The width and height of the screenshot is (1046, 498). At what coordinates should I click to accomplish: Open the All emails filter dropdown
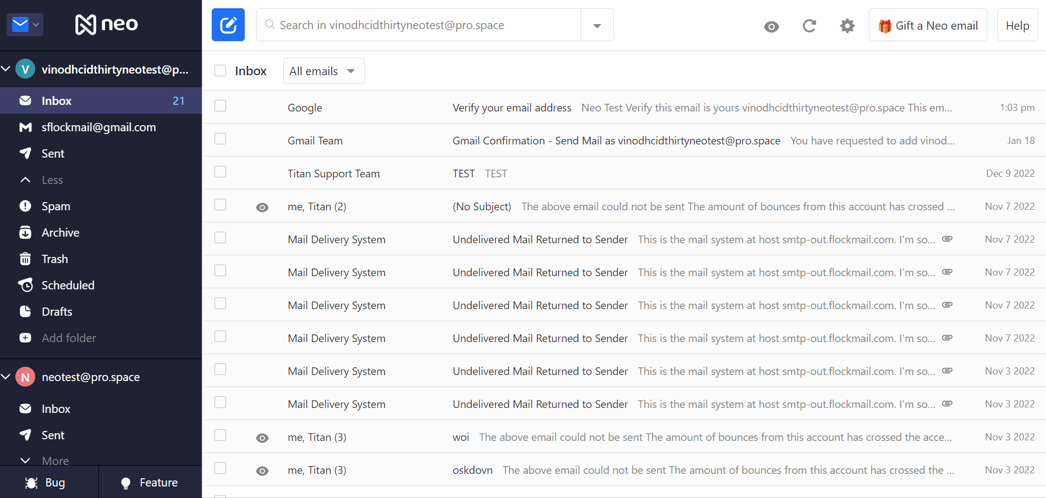coord(323,71)
